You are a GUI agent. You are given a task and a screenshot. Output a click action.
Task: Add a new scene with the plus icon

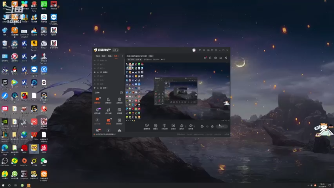[123, 56]
